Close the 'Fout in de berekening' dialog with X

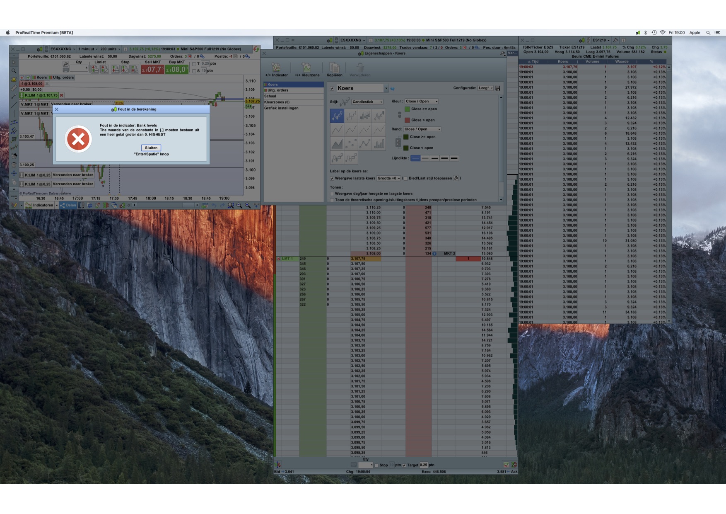(x=57, y=109)
